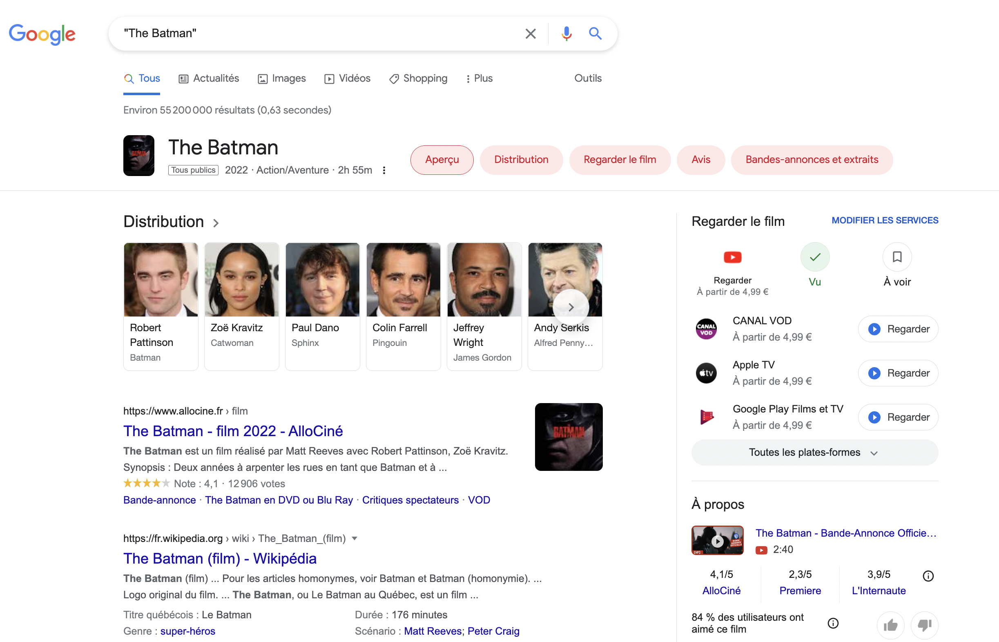
Task: Select the Regarder le film chip
Action: (620, 160)
